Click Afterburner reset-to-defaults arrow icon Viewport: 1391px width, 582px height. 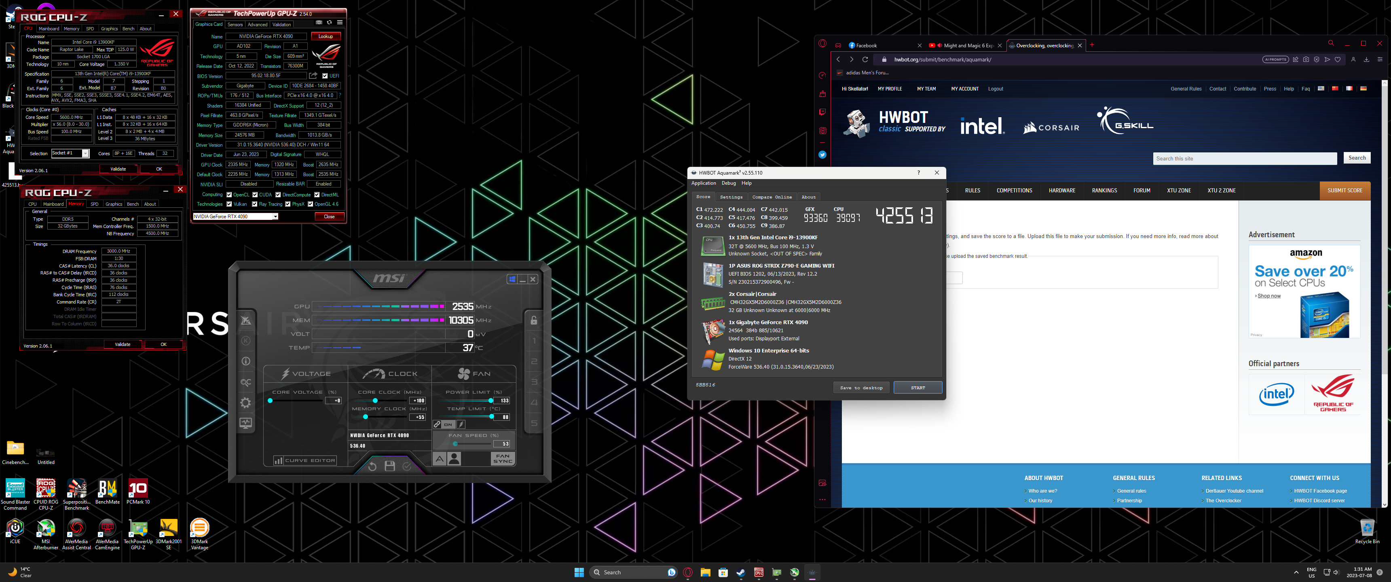point(372,466)
